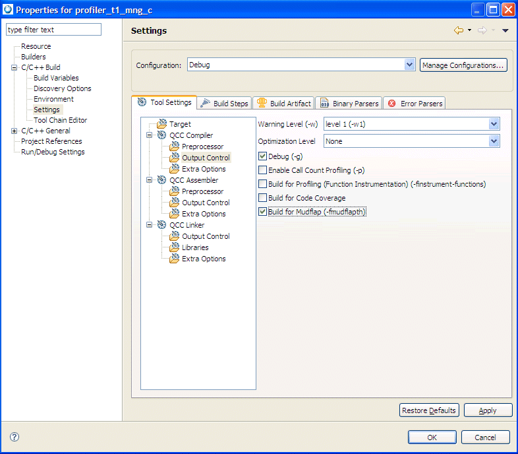Click the help question mark icon

[x=14, y=437]
